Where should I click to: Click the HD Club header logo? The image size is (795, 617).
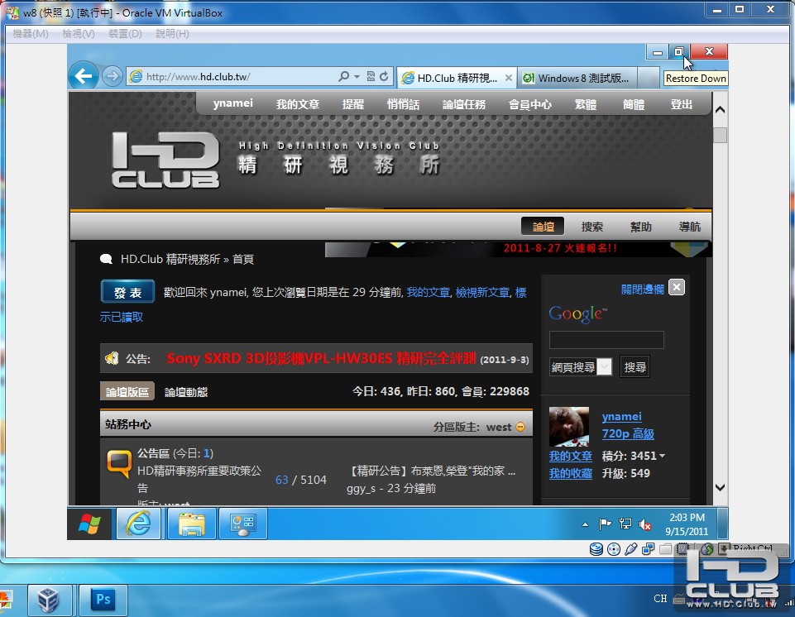(x=165, y=160)
